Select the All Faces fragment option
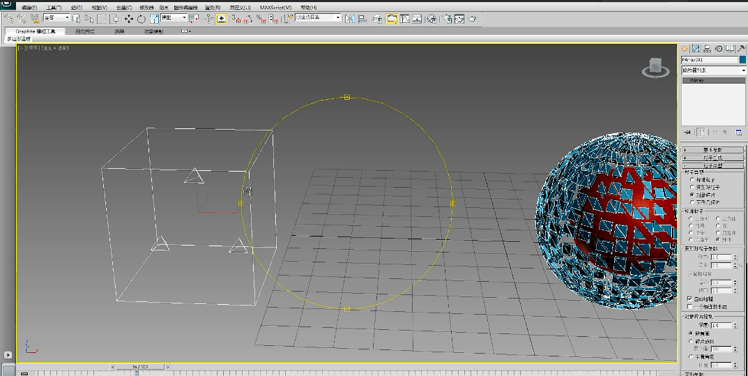The image size is (748, 376). (691, 333)
